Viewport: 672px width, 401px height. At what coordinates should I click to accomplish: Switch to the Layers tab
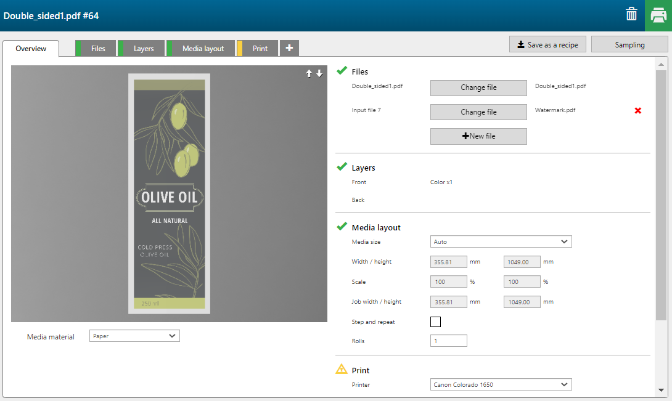coord(143,49)
